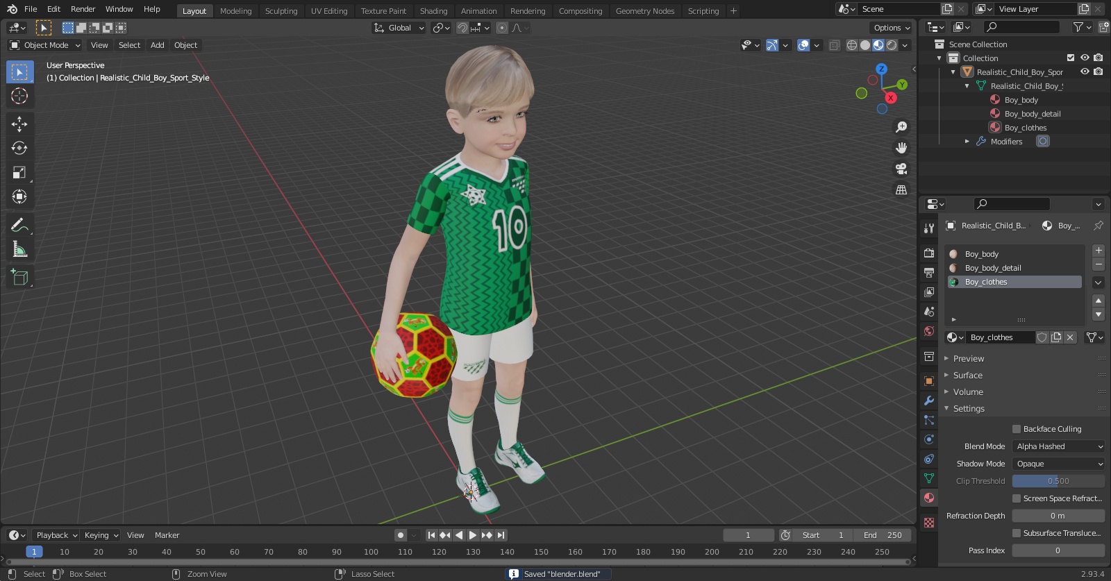1111x581 pixels.
Task: Toggle auto keying record button
Action: point(401,535)
